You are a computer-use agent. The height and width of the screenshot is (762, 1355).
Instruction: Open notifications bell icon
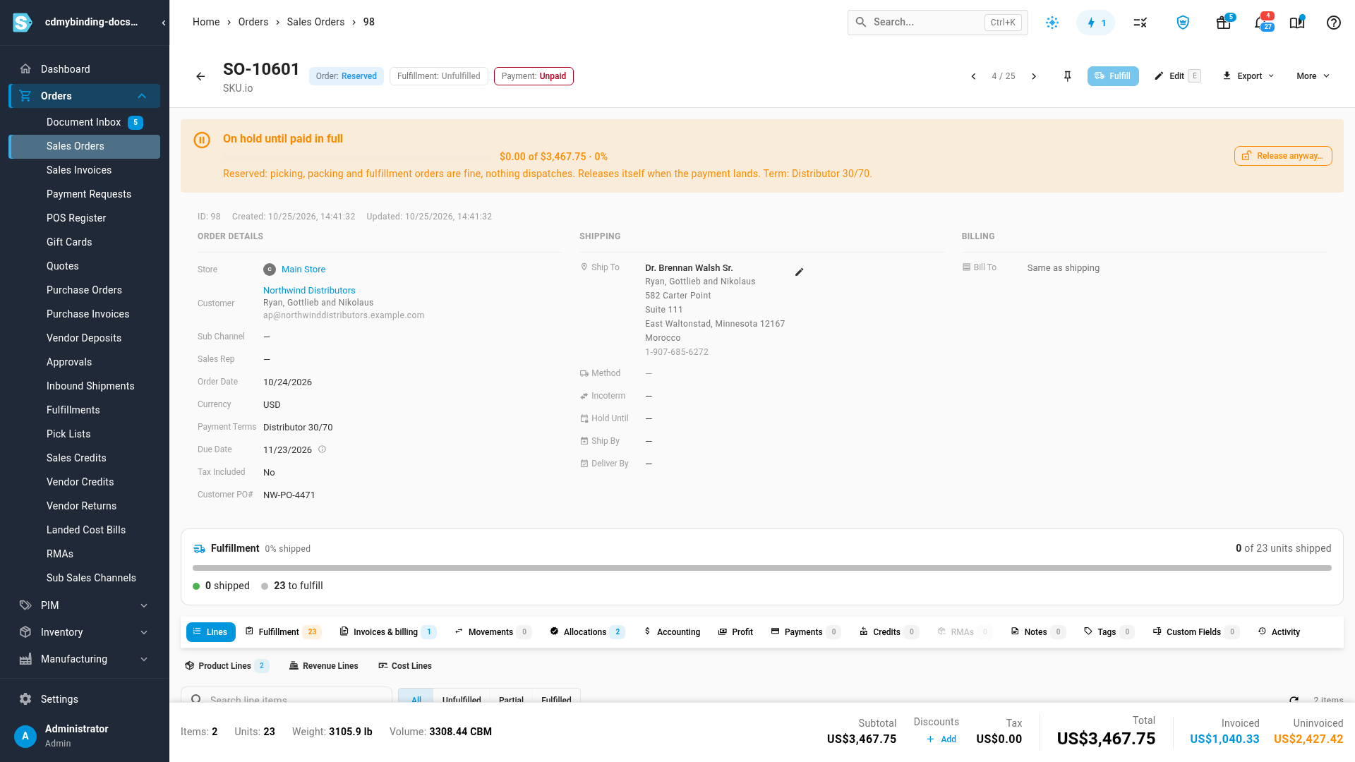(x=1262, y=23)
